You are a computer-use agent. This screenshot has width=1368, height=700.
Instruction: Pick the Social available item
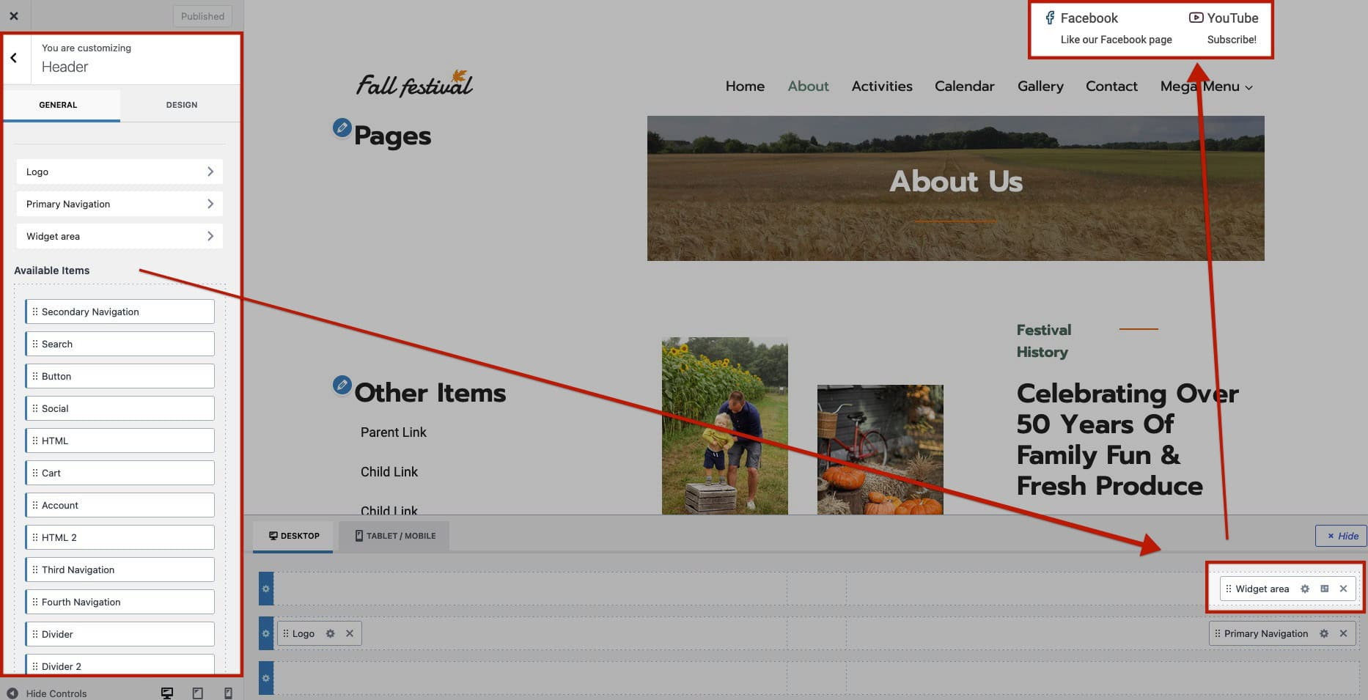pos(120,408)
